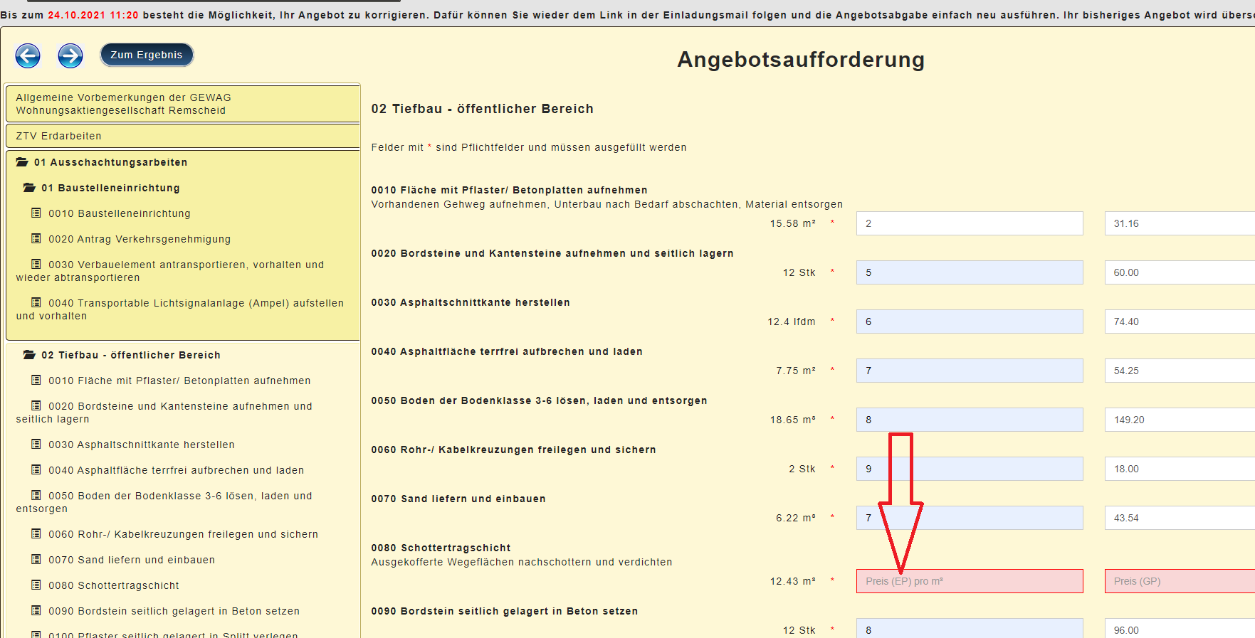Click unit price field for 0050 Boden
Viewport: 1255px width, 638px height.
[x=969, y=420]
